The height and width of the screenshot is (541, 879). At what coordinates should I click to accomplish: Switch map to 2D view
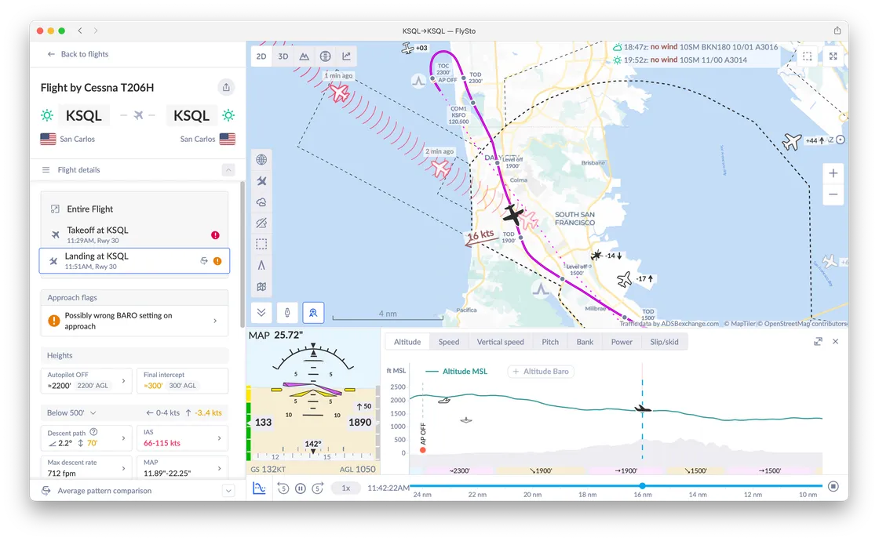point(261,56)
